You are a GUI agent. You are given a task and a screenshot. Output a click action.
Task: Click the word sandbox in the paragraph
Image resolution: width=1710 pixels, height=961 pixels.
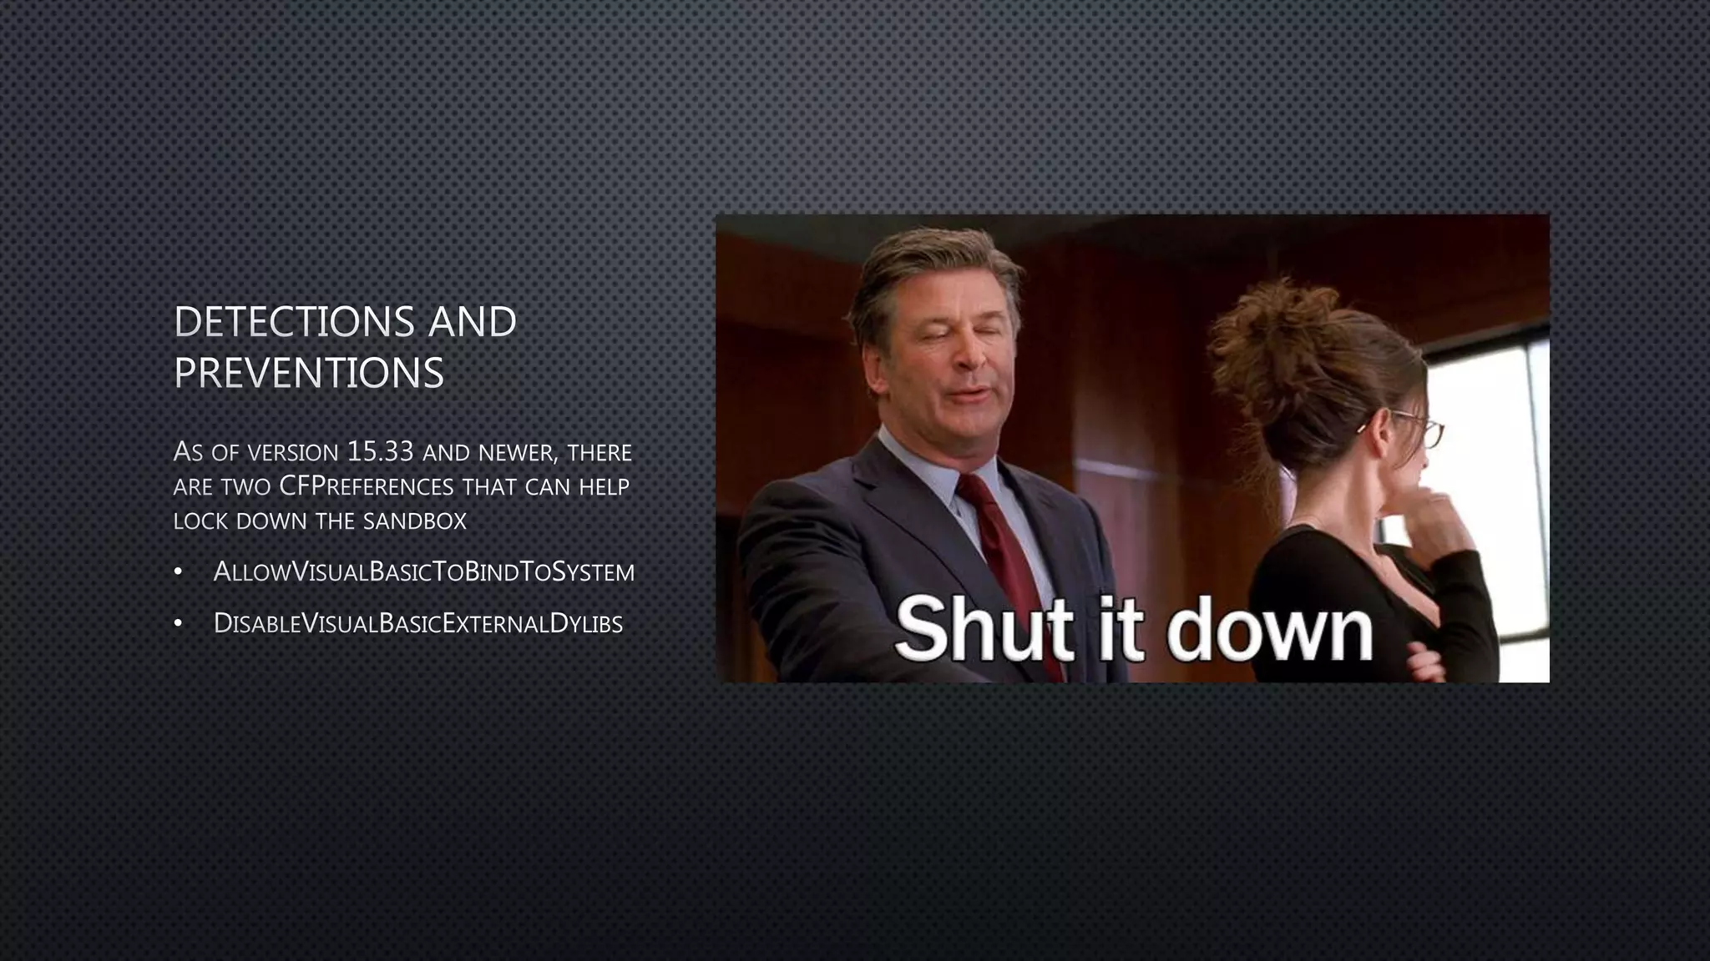point(415,521)
